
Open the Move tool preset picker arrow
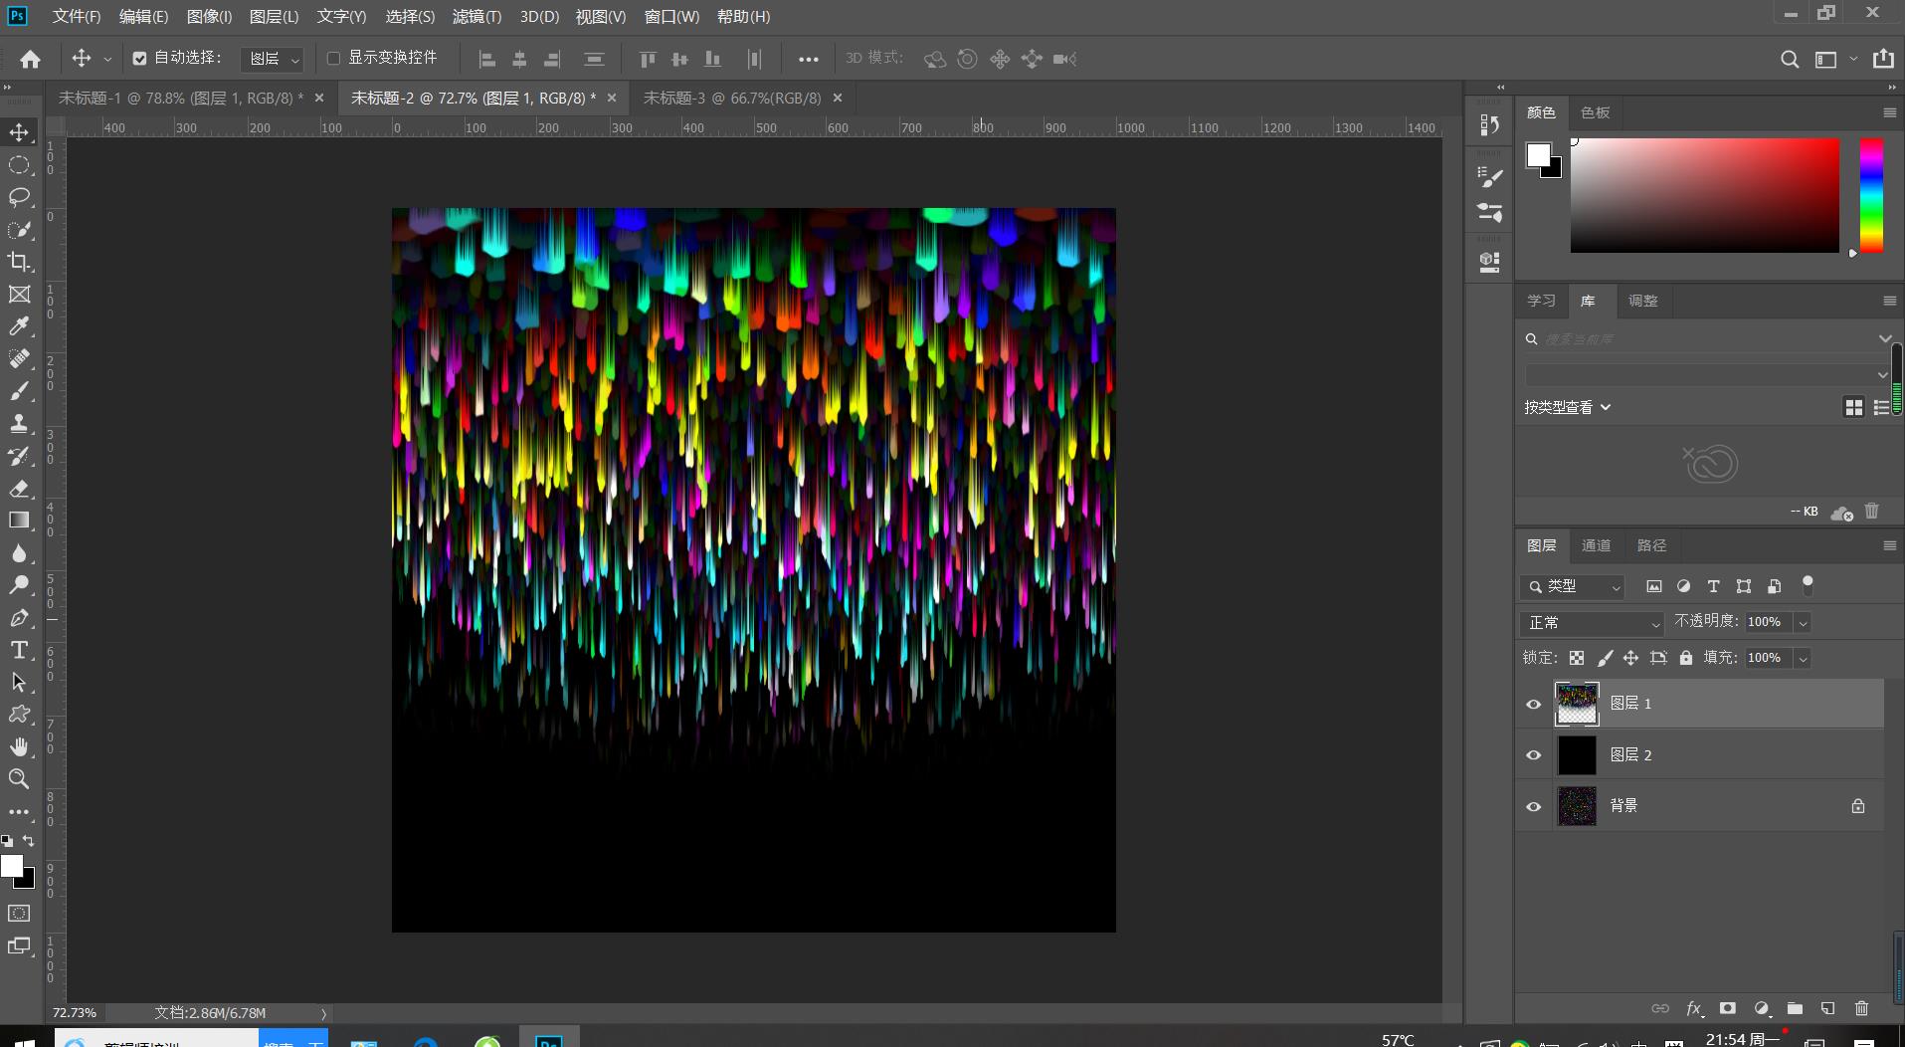107,59
